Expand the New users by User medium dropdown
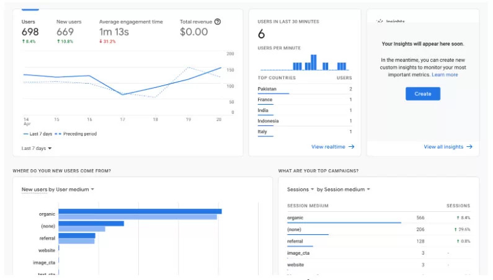Viewport: 493px width, 280px height. pos(58,190)
